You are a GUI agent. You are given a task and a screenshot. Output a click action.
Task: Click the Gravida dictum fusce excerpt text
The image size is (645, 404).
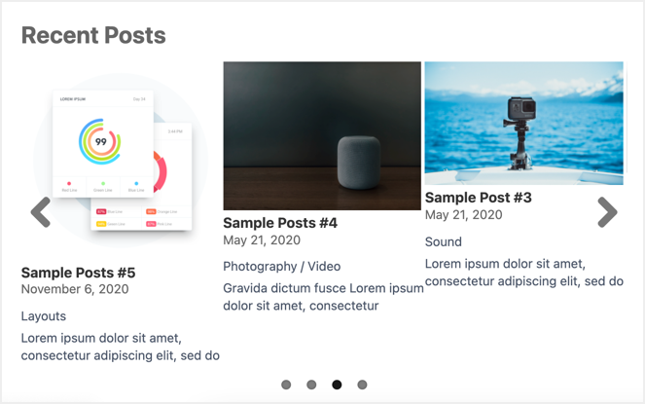(x=323, y=297)
